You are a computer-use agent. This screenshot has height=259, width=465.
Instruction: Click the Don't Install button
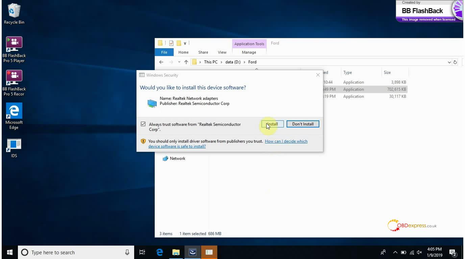tap(303, 124)
